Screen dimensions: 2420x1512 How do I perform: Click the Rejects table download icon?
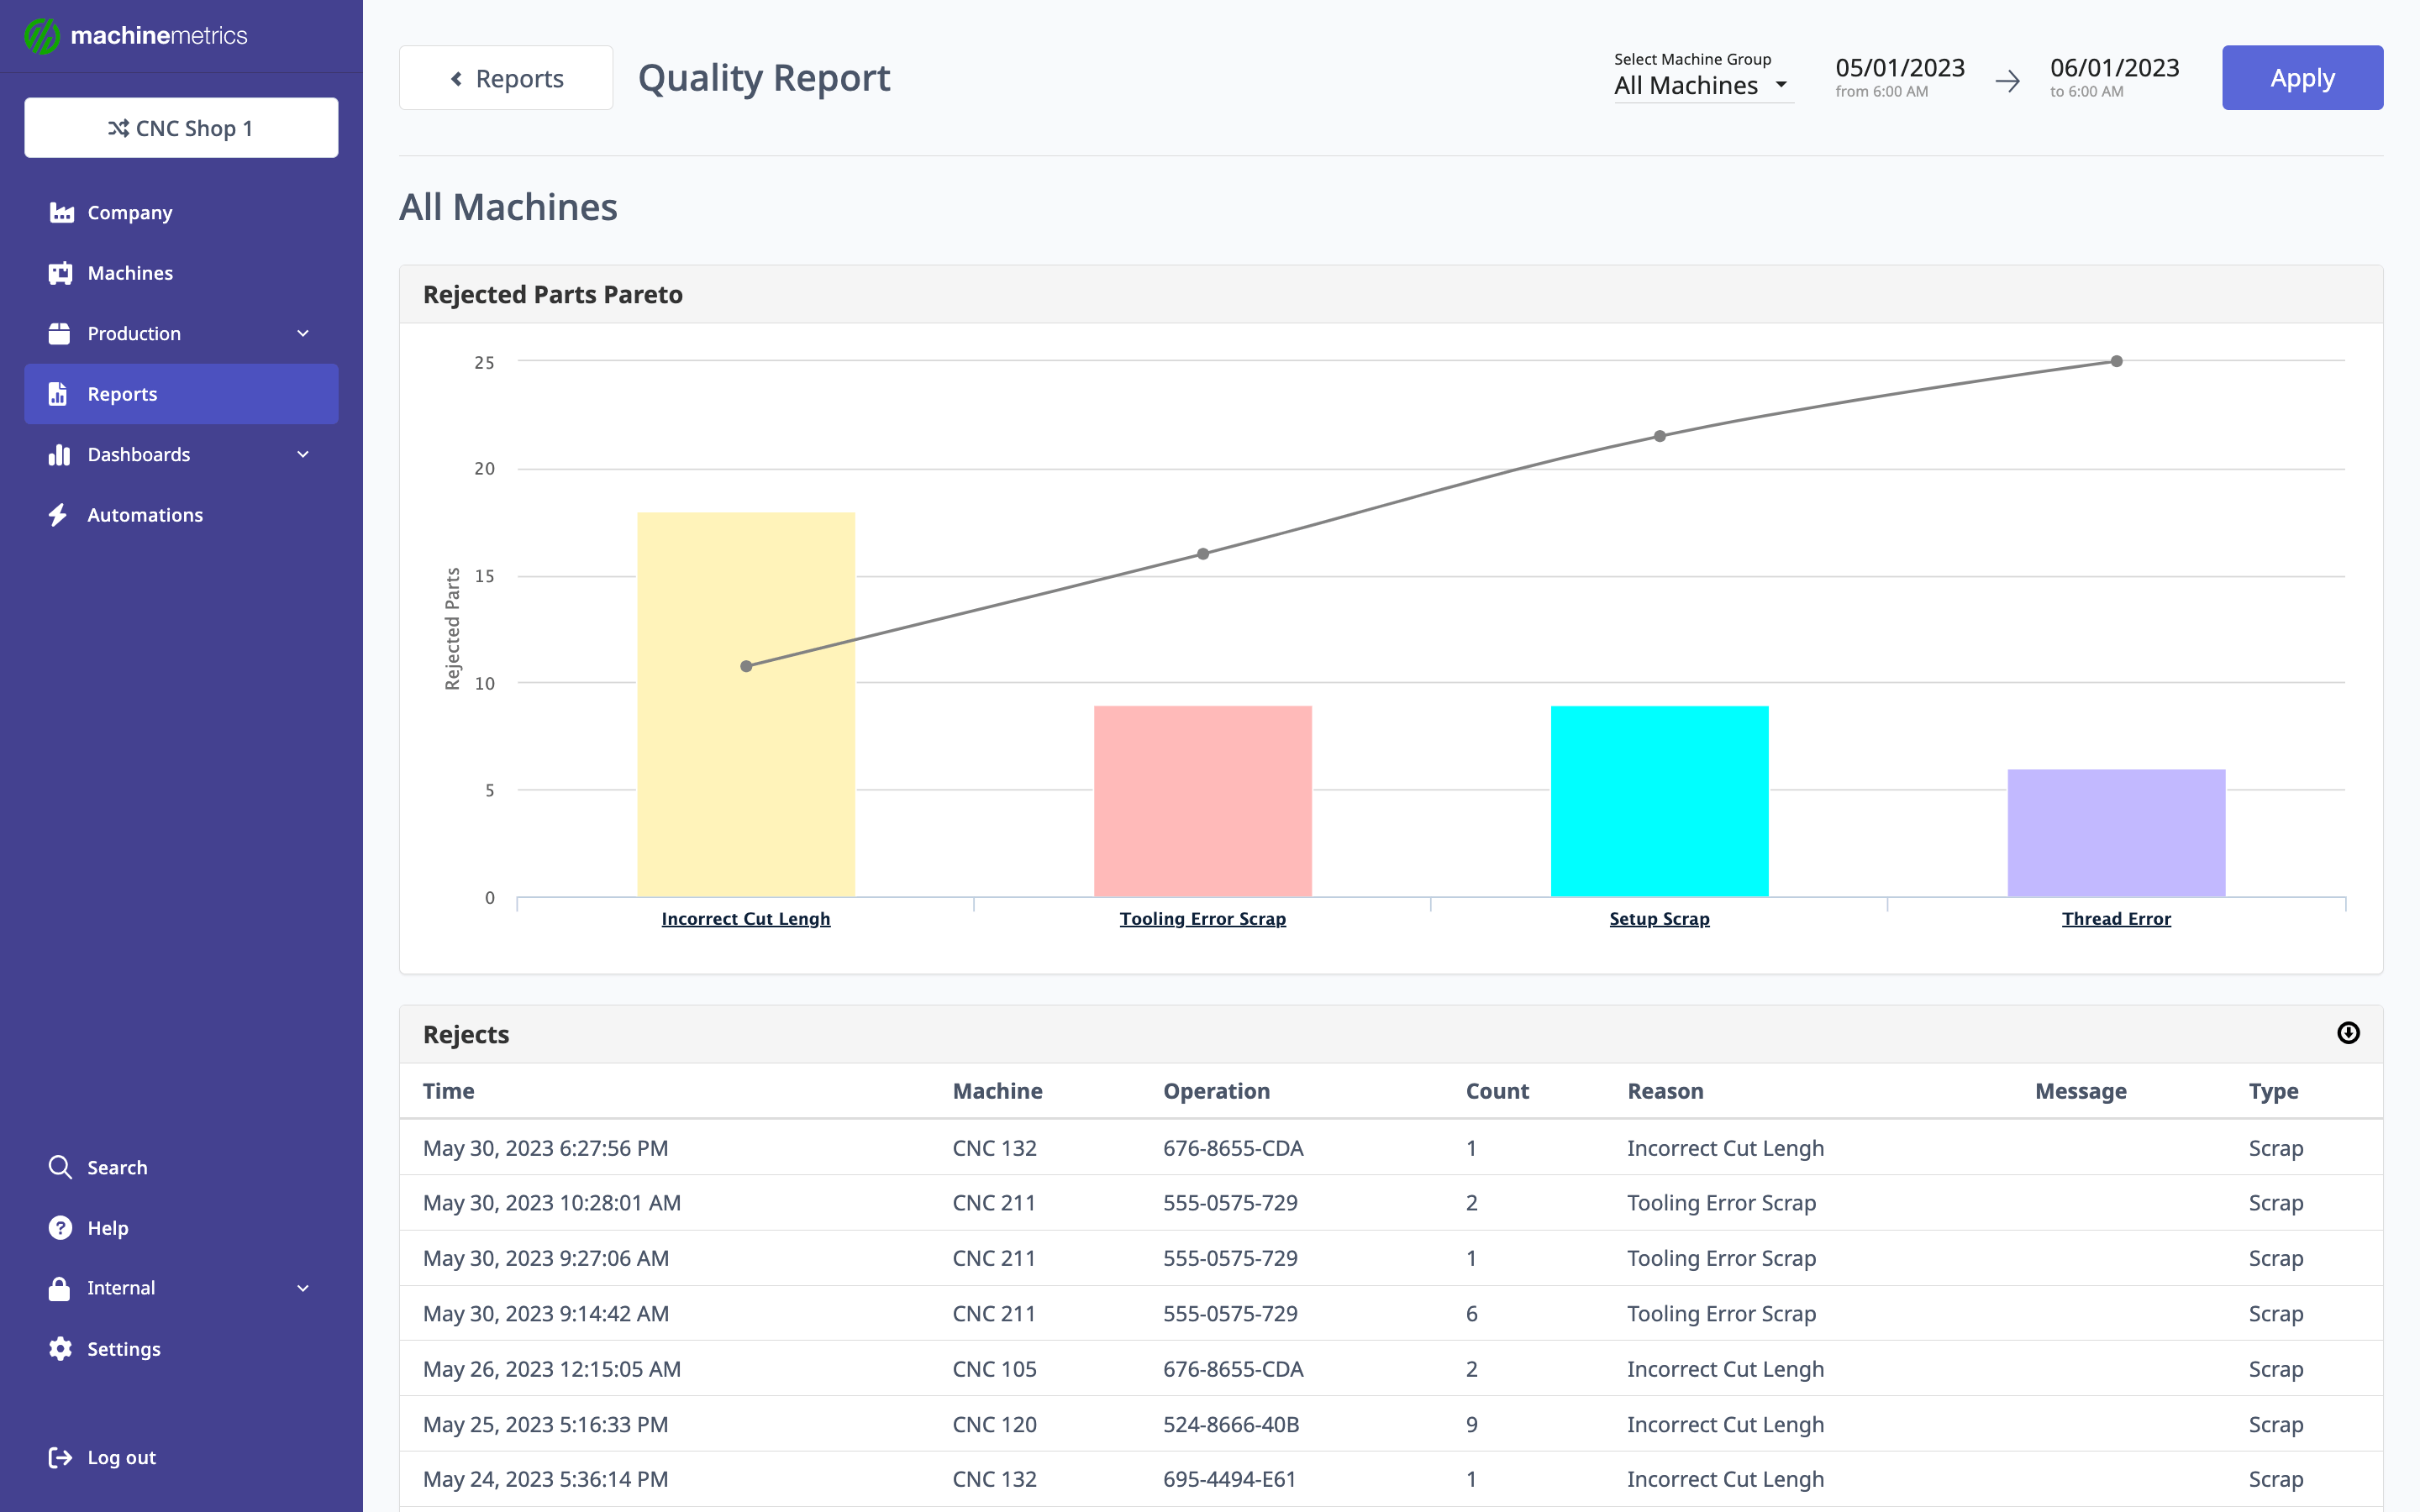pos(2348,1033)
